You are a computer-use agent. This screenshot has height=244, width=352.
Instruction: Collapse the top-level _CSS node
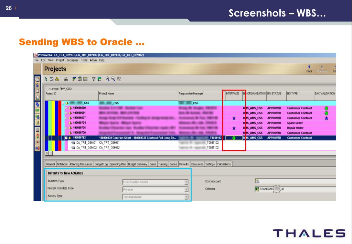pos(63,103)
